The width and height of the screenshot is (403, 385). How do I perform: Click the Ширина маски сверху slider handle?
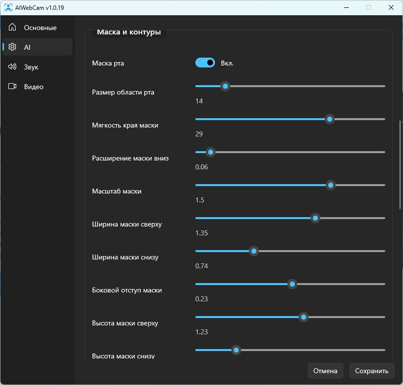[x=315, y=218]
